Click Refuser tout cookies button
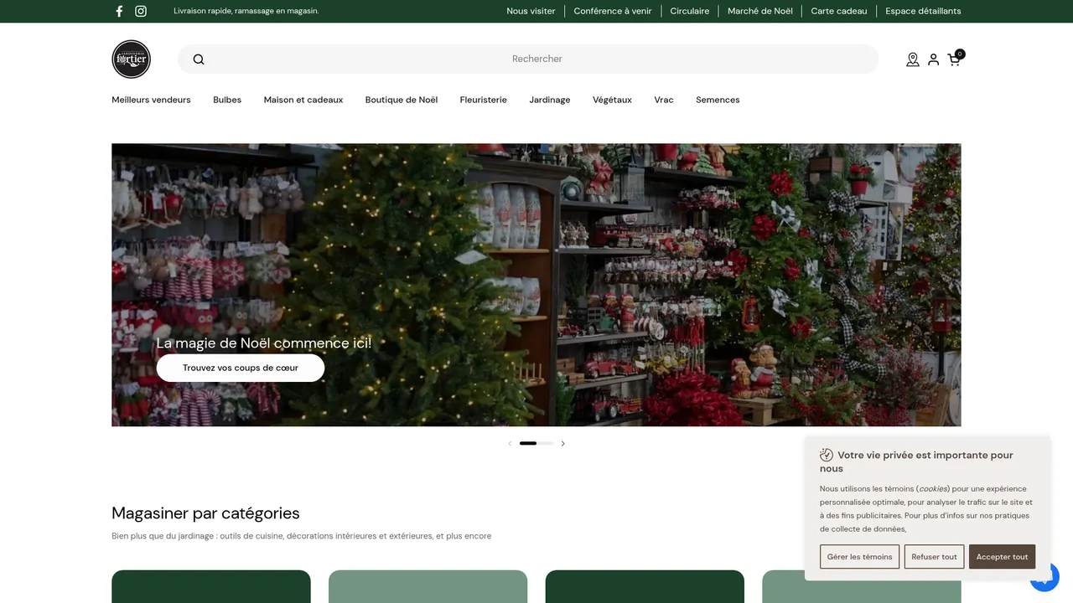The image size is (1073, 603). coord(934,557)
